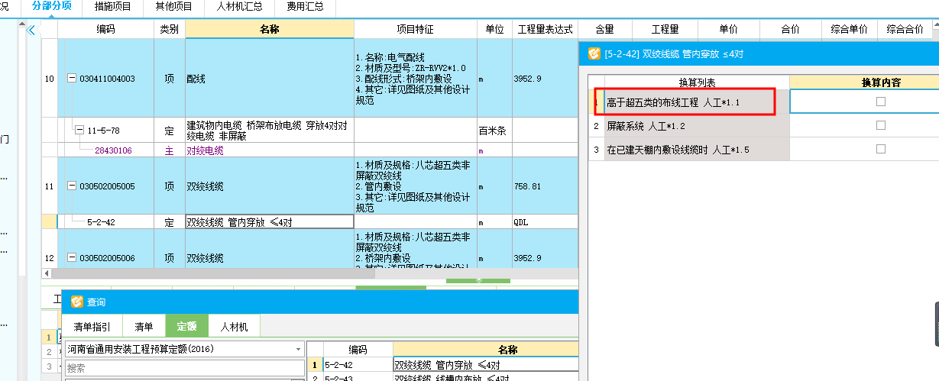Collapse the 030502005006 item node
The width and height of the screenshot is (939, 381).
coord(72,258)
